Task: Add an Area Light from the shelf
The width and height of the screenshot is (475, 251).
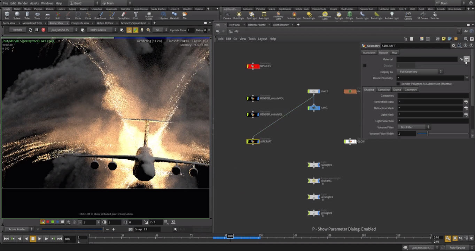Action: (264, 15)
